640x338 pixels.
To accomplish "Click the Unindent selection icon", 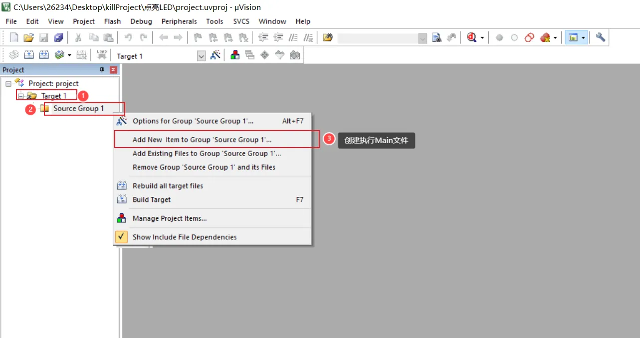I will (x=278, y=37).
